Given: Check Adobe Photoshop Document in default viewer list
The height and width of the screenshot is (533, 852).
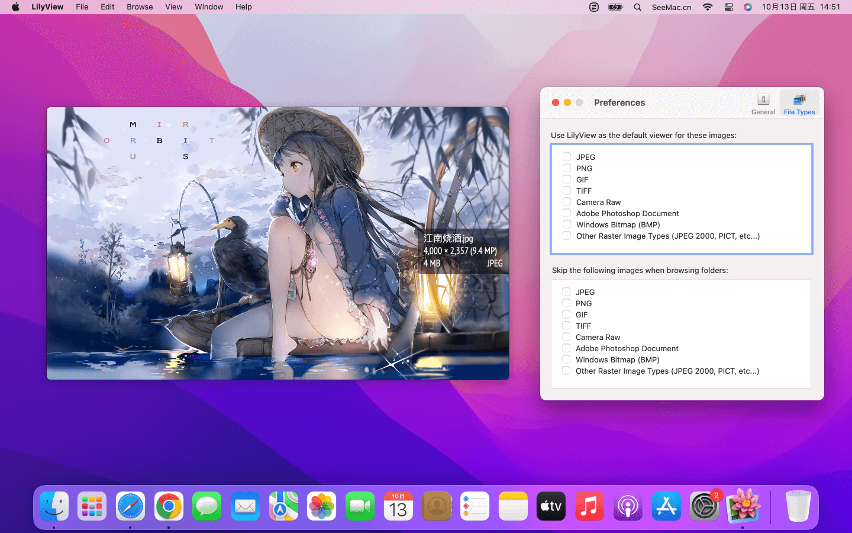Looking at the screenshot, I should pos(567,213).
